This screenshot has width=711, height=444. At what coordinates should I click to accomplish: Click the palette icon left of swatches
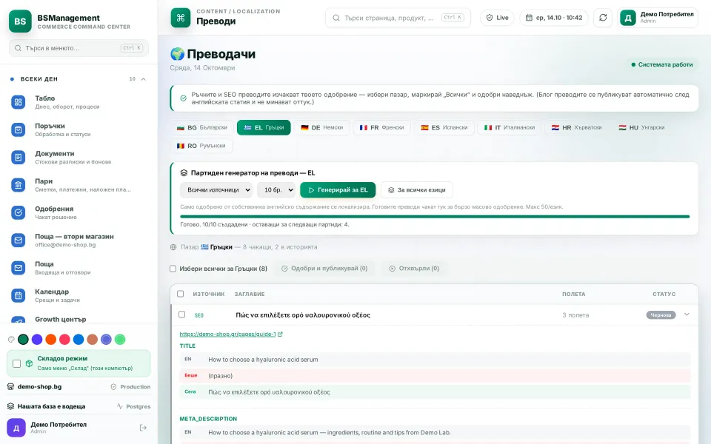11,340
